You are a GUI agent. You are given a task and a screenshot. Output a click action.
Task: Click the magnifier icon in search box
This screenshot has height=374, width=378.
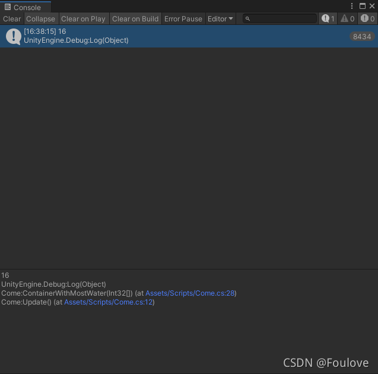point(247,18)
